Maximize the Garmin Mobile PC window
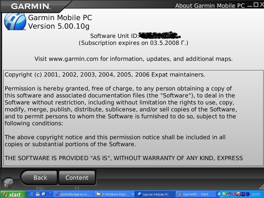Image resolution: width=264 pixels, height=198 pixels. point(256,5)
